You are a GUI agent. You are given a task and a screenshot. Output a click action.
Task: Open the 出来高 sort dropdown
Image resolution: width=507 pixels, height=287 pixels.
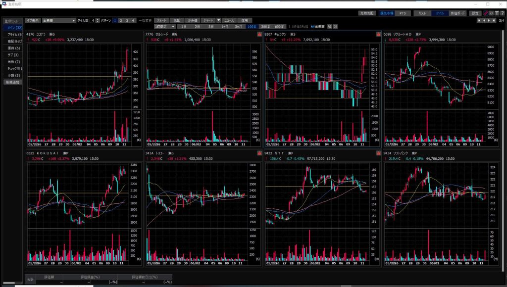tap(72, 20)
